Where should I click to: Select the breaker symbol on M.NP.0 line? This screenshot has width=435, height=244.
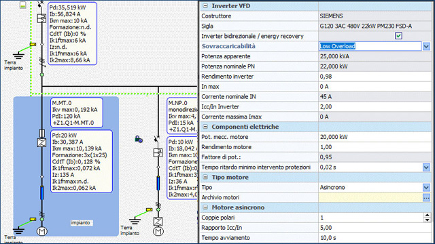(158, 152)
